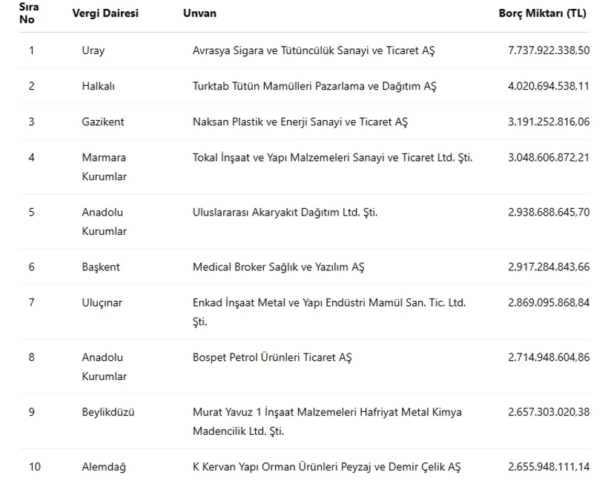The image size is (608, 489).
Task: Select debt amount 3.048.606.872,21
Action: (549, 157)
